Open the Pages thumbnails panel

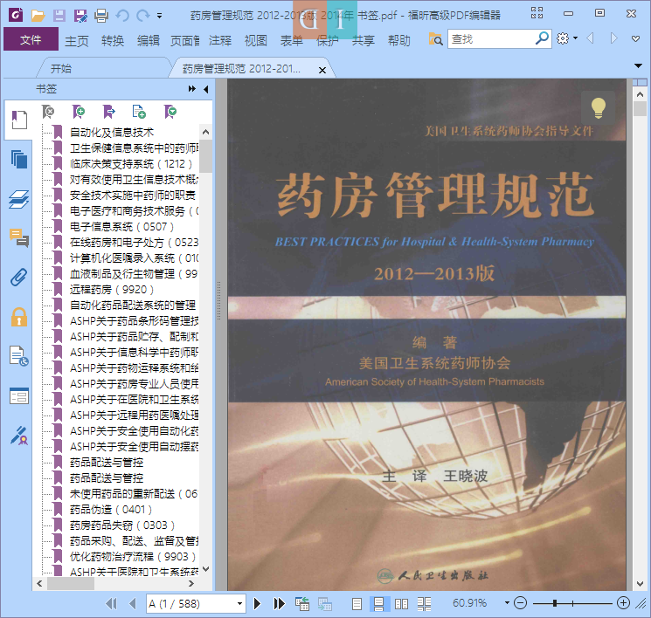tap(18, 159)
